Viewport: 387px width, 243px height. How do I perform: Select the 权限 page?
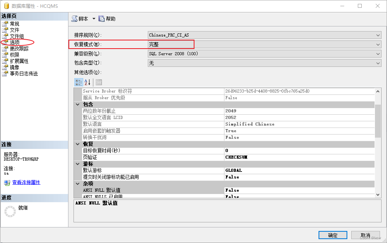[x=14, y=55]
